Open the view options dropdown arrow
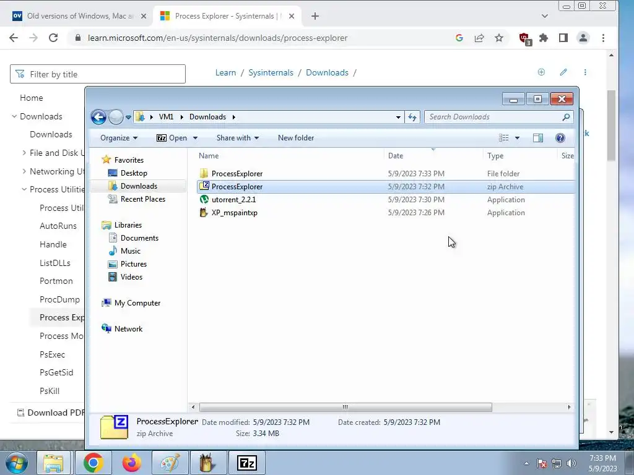This screenshot has width=634, height=475. click(x=517, y=138)
